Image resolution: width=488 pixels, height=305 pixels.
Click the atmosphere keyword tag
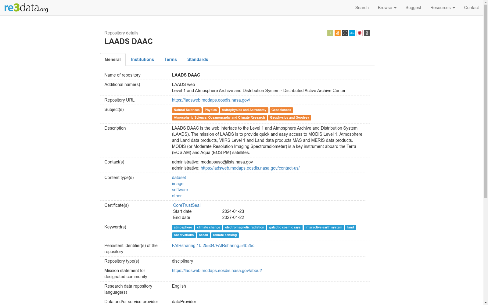pos(183,228)
